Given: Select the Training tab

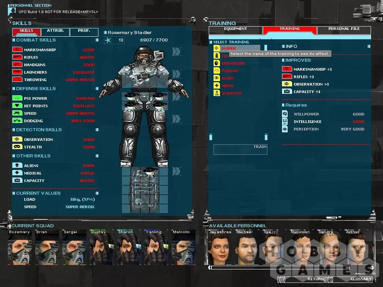Looking at the screenshot, I should click(x=290, y=30).
